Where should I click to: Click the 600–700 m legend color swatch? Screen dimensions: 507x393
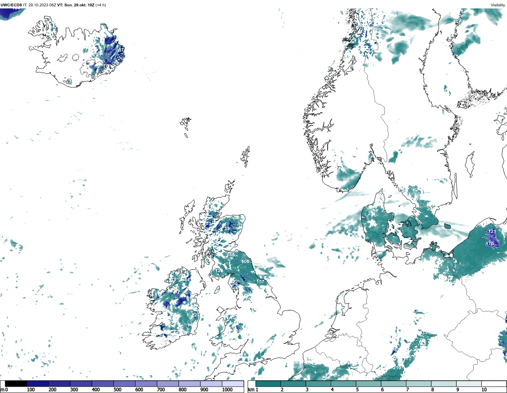[x=146, y=383]
